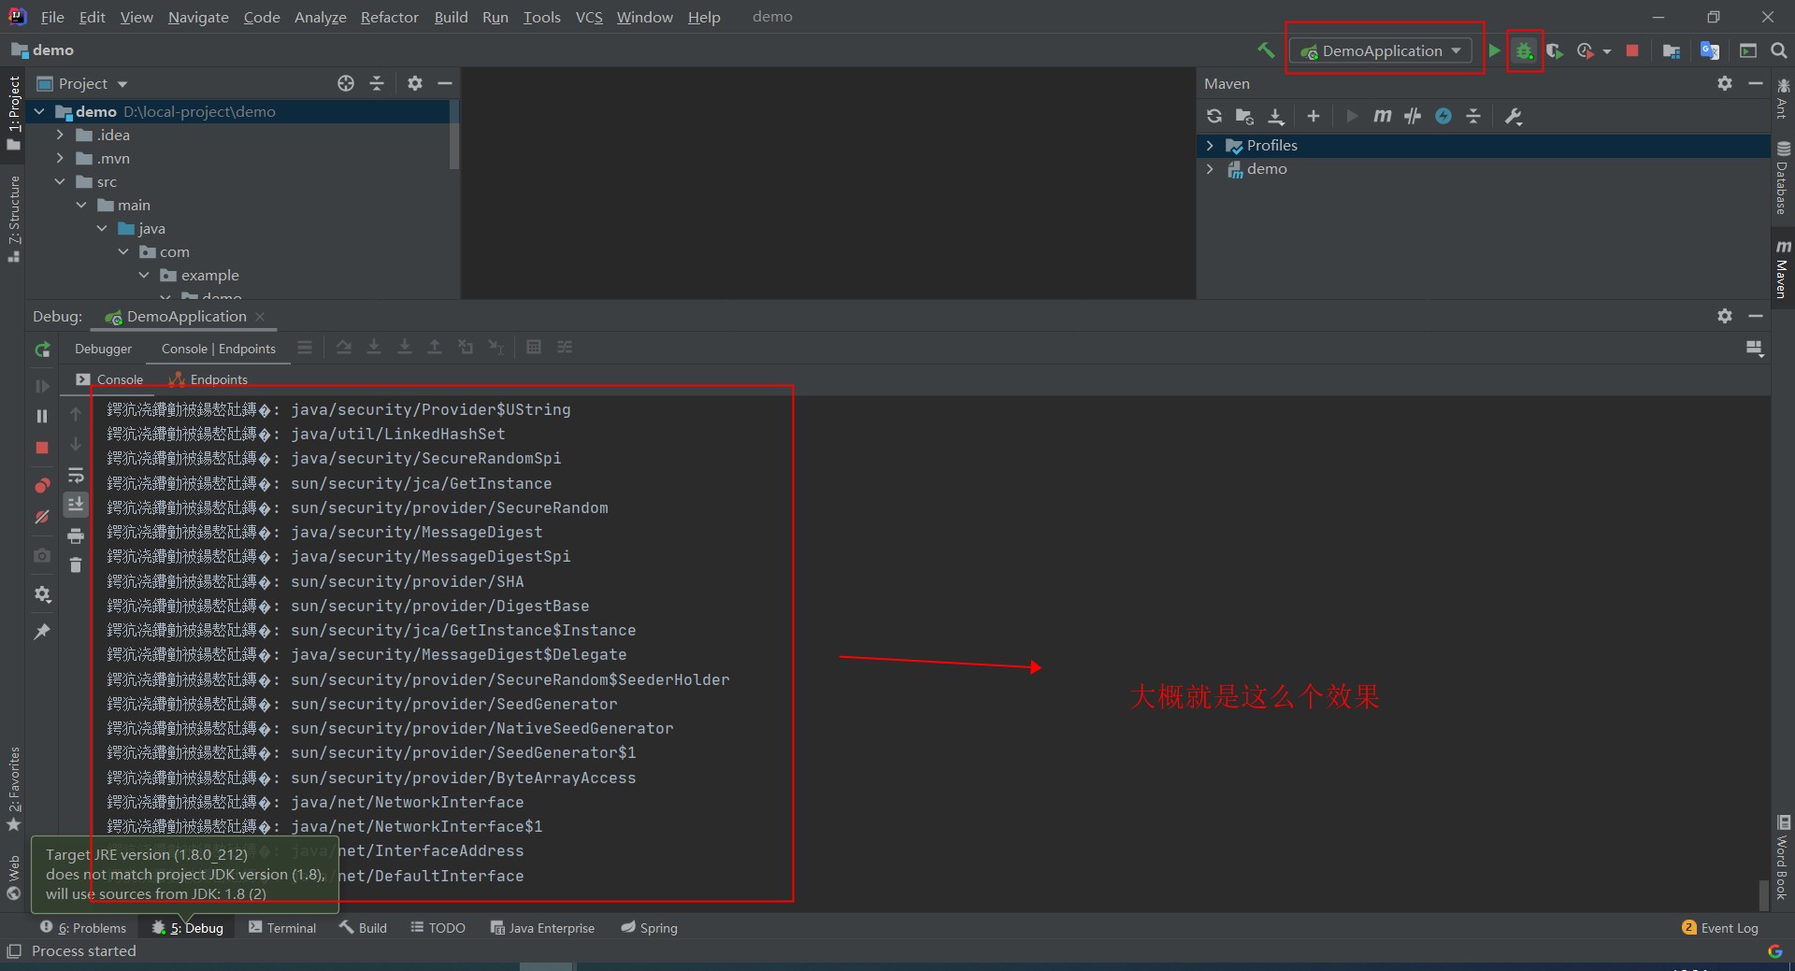The width and height of the screenshot is (1795, 971).
Task: Expand the .idea folder
Action: [x=60, y=135]
